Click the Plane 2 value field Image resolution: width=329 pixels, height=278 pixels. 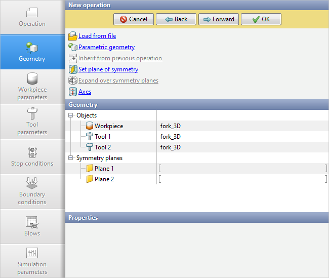tap(242, 179)
